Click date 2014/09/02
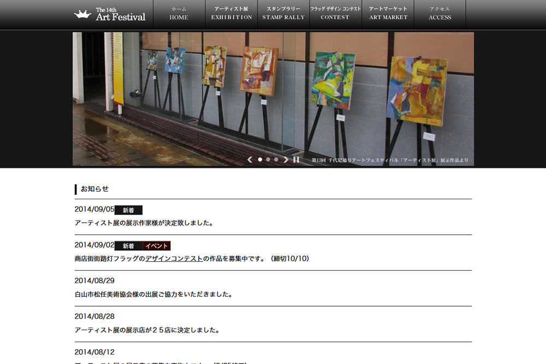Screen dimensions: 546x364 coord(94,245)
